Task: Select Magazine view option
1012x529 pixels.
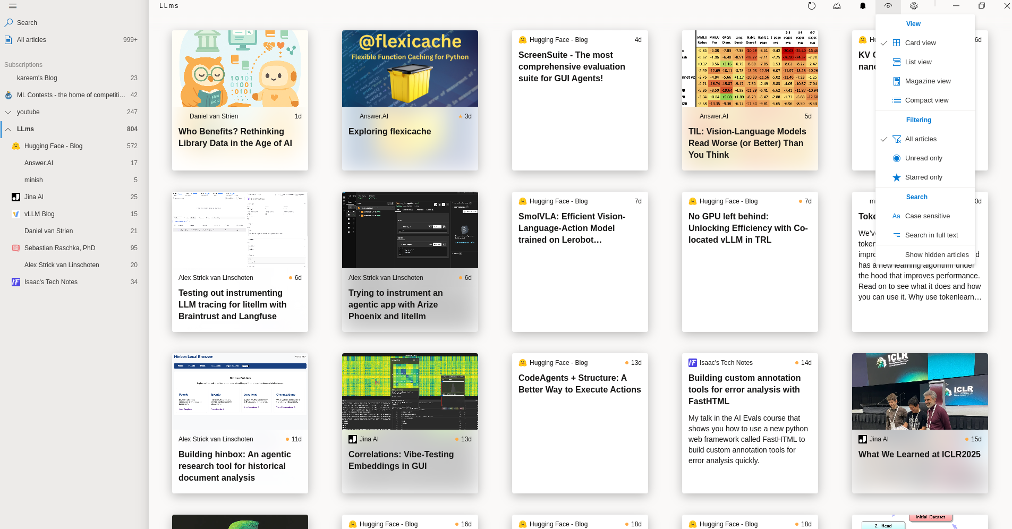Action: pyautogui.click(x=925, y=81)
